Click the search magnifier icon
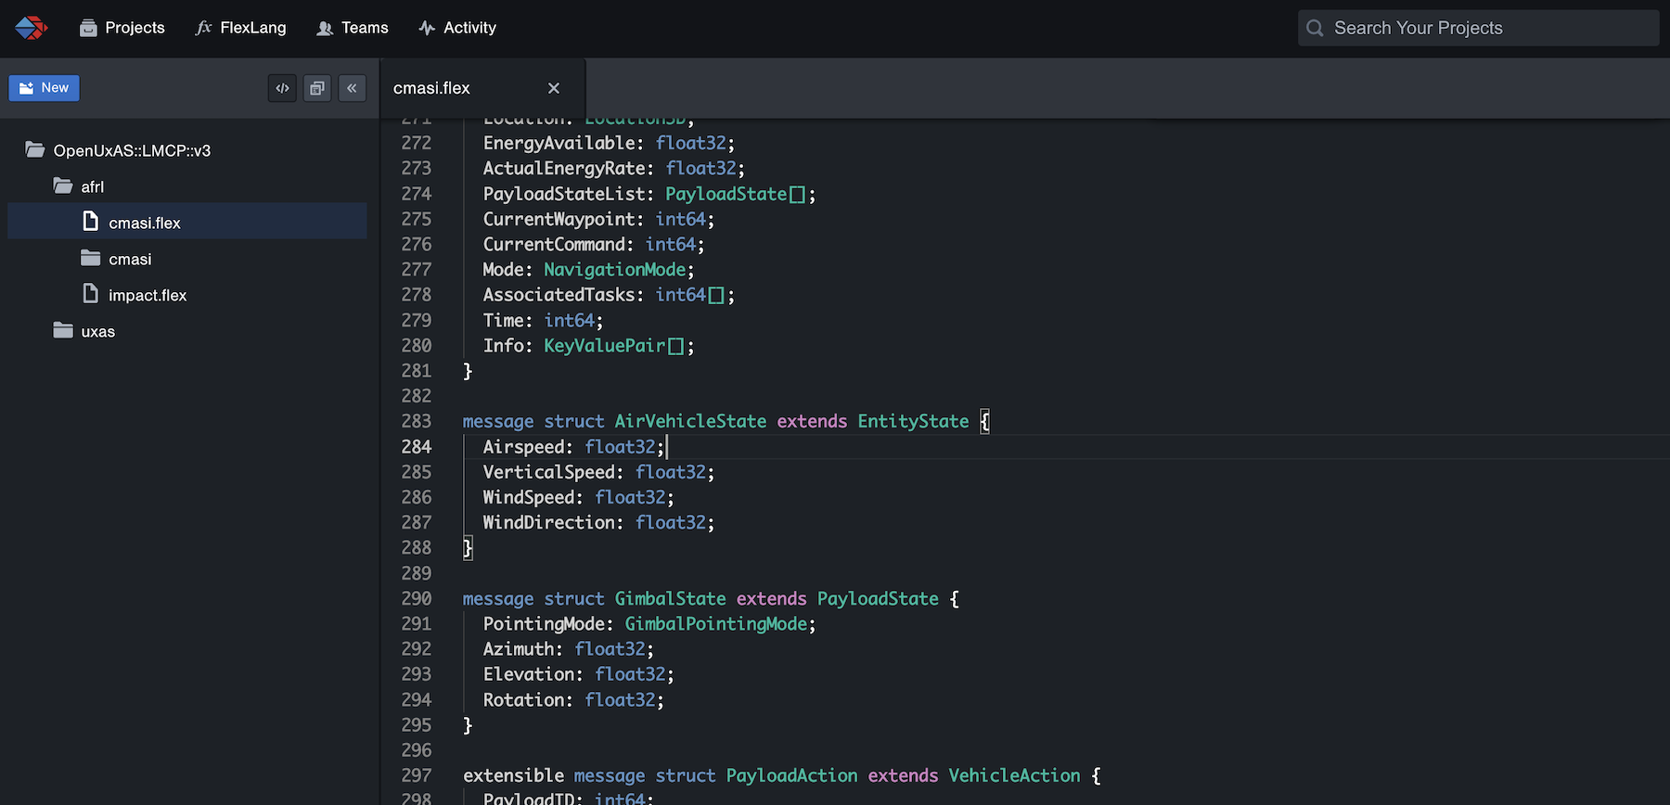1670x805 pixels. coord(1315,28)
